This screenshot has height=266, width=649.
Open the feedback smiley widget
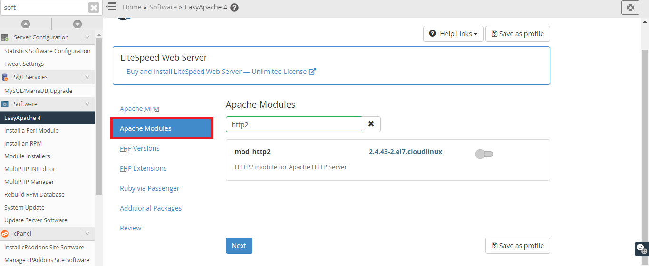coord(641,248)
